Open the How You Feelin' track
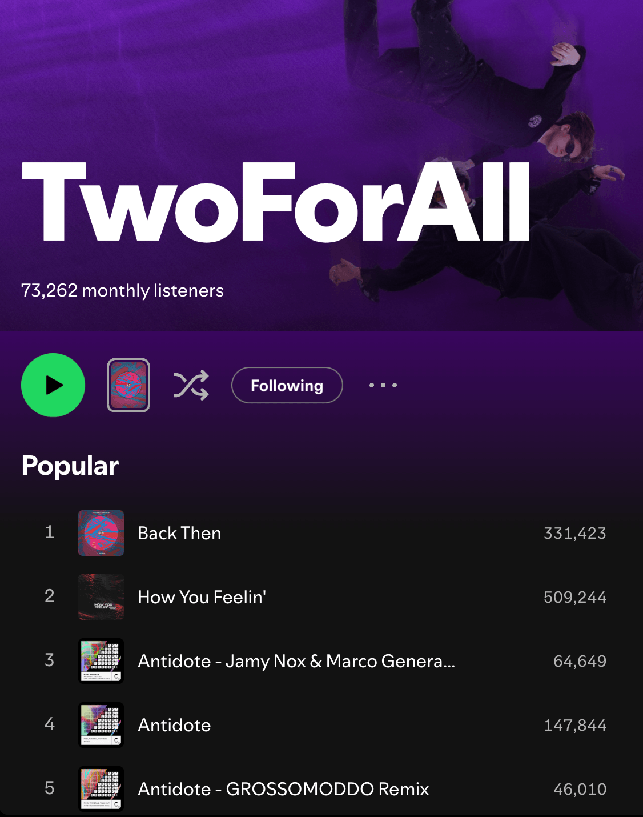The height and width of the screenshot is (817, 643). point(202,597)
